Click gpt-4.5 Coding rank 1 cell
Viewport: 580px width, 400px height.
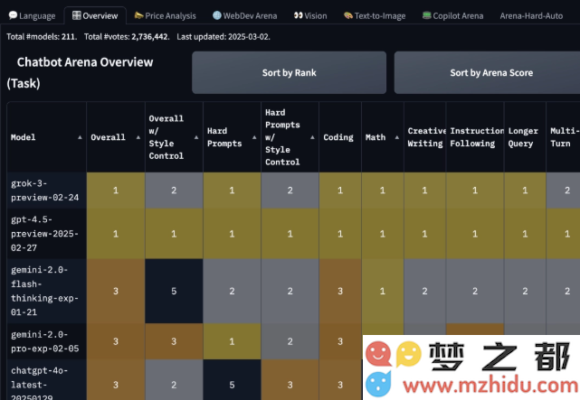point(340,234)
